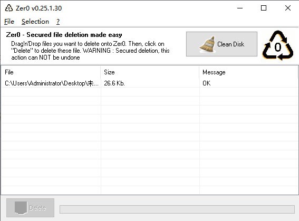This screenshot has width=299, height=221.
Task: Click the recycle logo with zero
Action: click(x=277, y=45)
